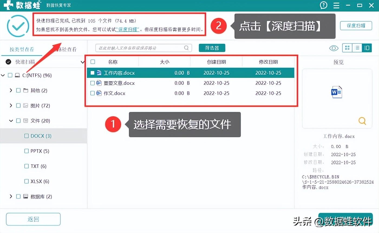Viewport: 379px width, 233px height.
Task: Tick the 文件 (20) checkbox
Action: tap(18, 121)
